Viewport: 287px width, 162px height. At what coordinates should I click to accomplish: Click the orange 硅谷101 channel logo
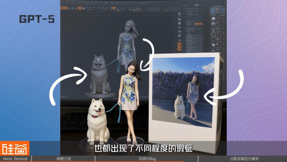point(15,148)
